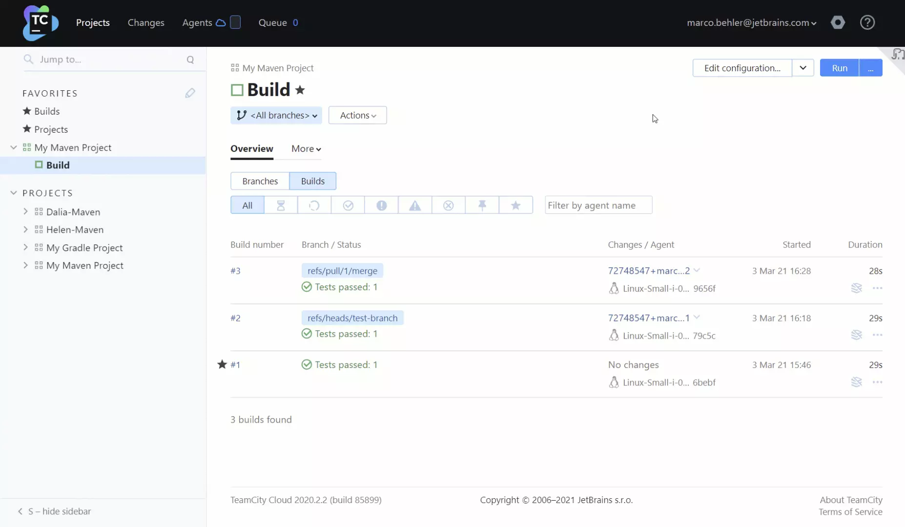The height and width of the screenshot is (527, 905).
Task: Toggle favorite star next to Build title
Action: click(300, 90)
